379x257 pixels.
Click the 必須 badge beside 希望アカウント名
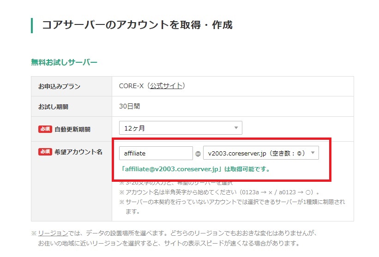coord(45,152)
